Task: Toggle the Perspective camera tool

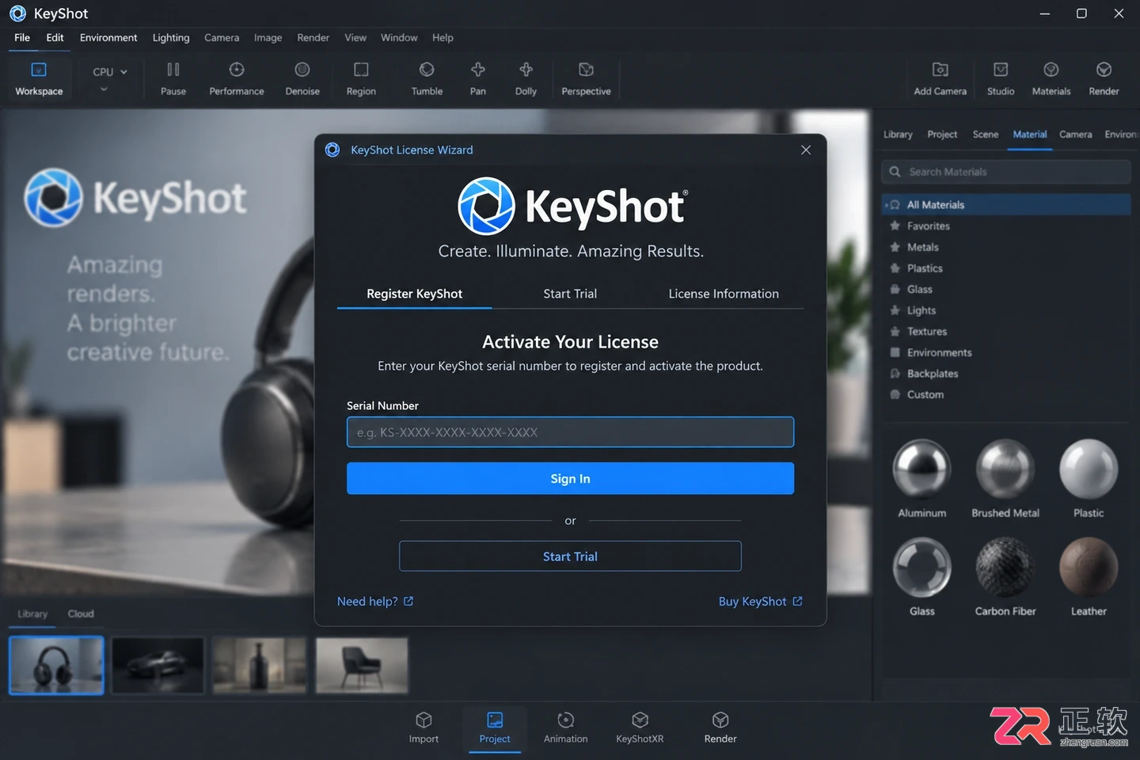Action: click(586, 70)
